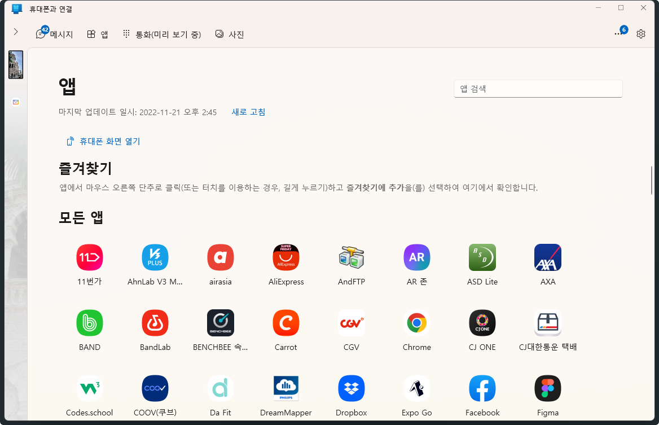
Task: Open settings gear icon
Action: point(640,34)
